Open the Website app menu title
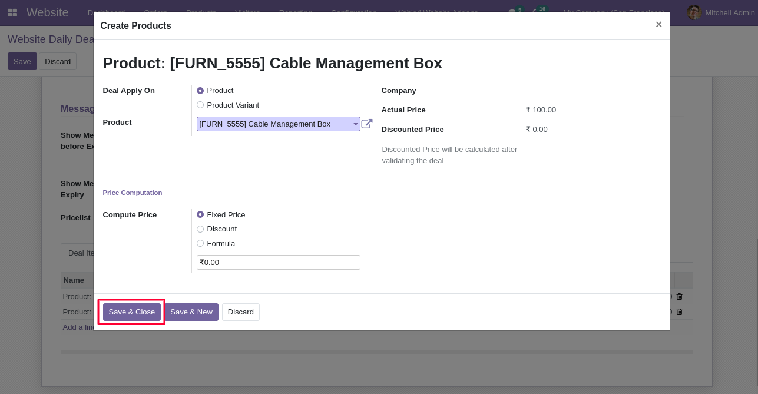The height and width of the screenshot is (394, 758). point(48,12)
